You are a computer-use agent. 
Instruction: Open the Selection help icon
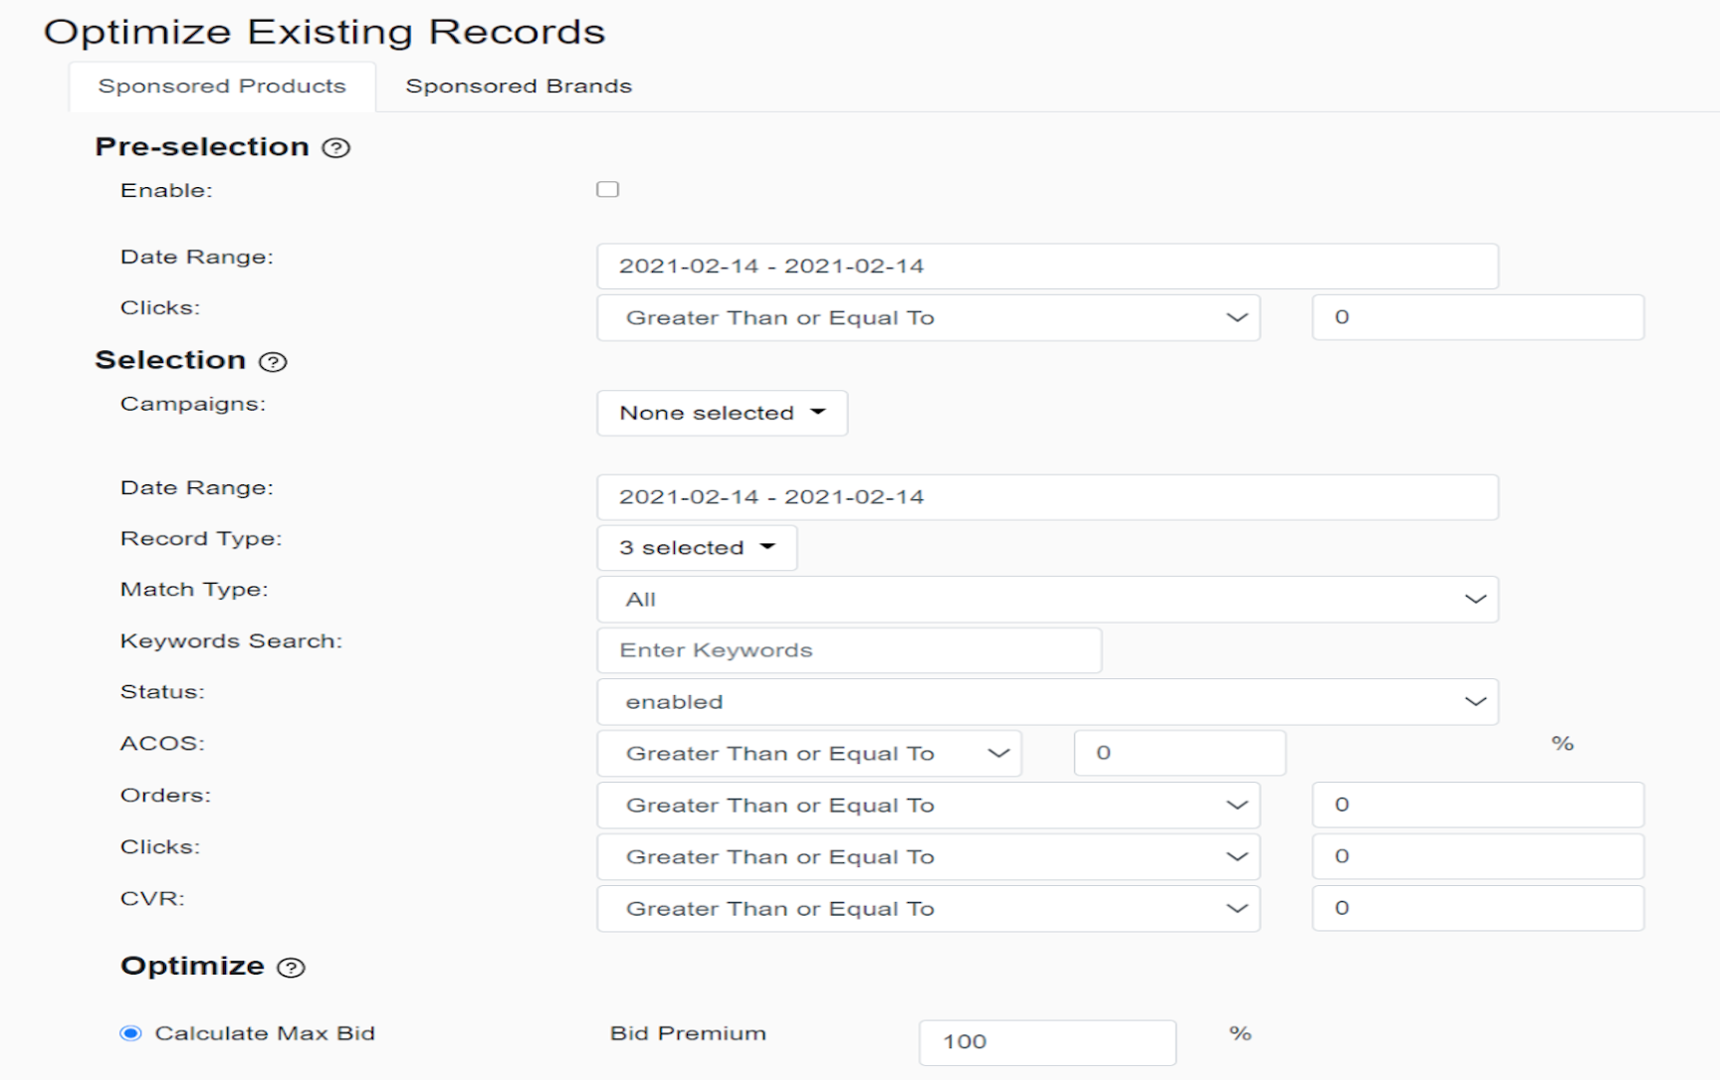click(x=273, y=362)
